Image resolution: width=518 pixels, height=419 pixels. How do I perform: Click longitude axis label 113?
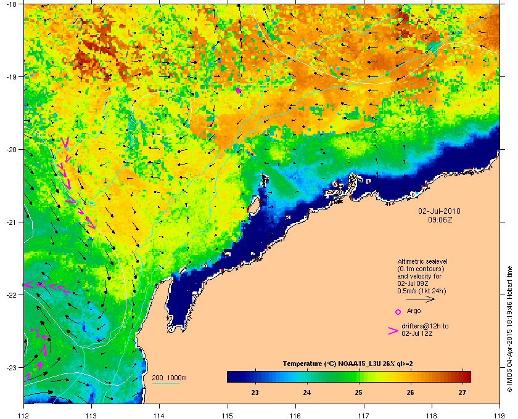[x=91, y=415]
